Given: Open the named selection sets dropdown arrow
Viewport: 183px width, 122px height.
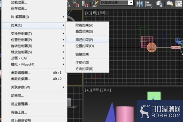Looking at the screenshot, I should click(131, 2).
